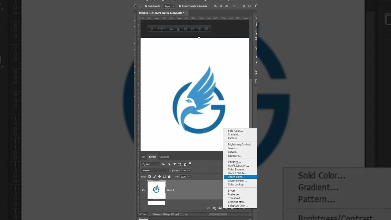
Task: Click the Fill 100% field
Action: [x=183, y=177]
